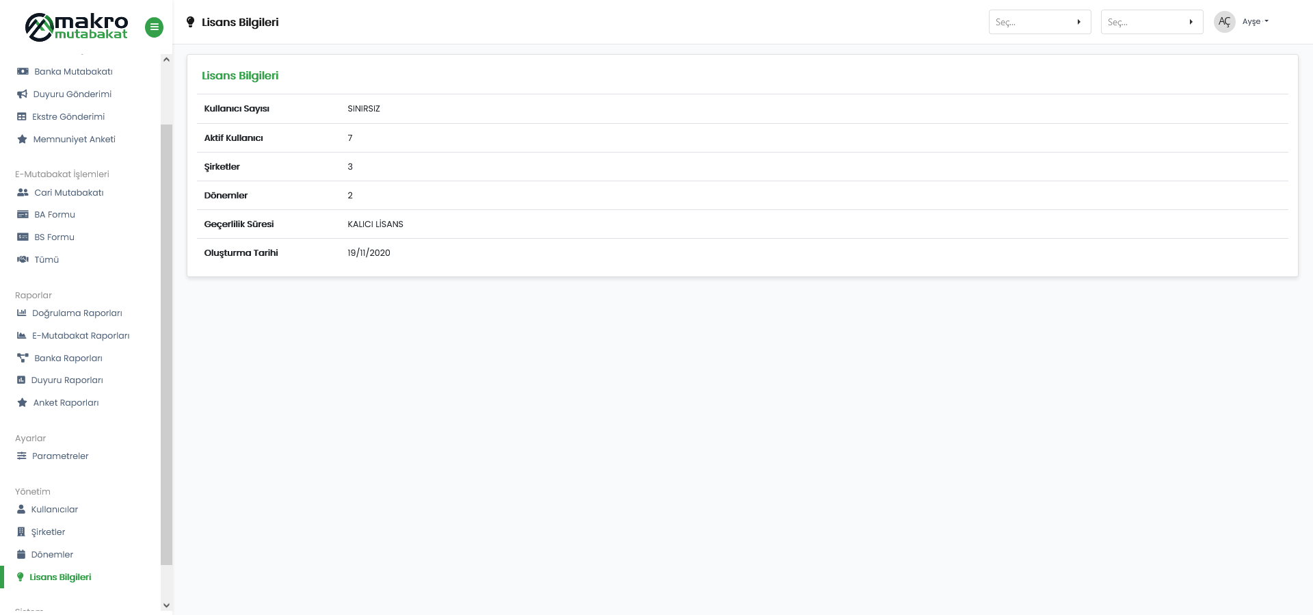Open the Ayşe user account menu
Image resolution: width=1313 pixels, height=615 pixels.
tap(1254, 22)
